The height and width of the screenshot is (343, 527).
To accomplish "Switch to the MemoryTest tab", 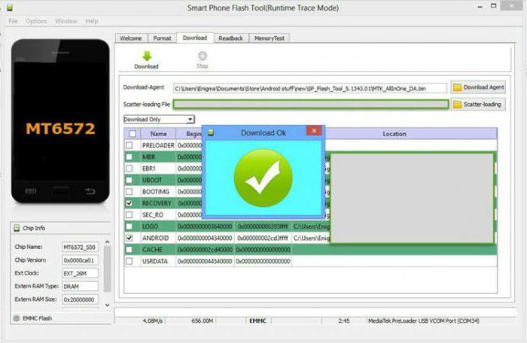I will tap(269, 38).
